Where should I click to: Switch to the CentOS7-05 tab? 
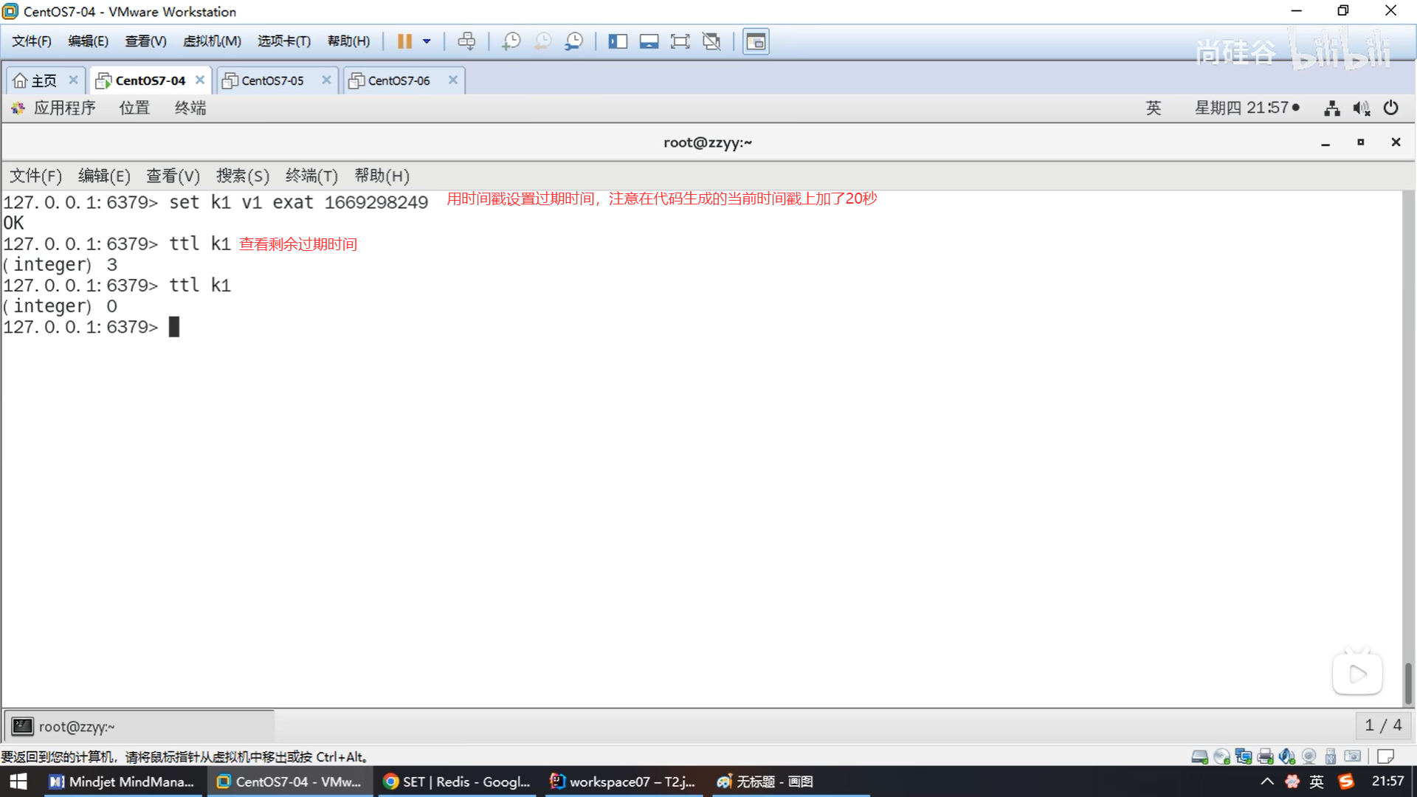(x=272, y=80)
